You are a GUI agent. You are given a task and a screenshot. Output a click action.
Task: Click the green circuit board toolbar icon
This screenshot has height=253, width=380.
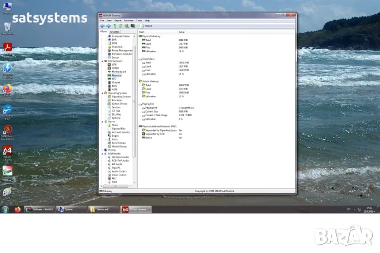click(x=132, y=26)
